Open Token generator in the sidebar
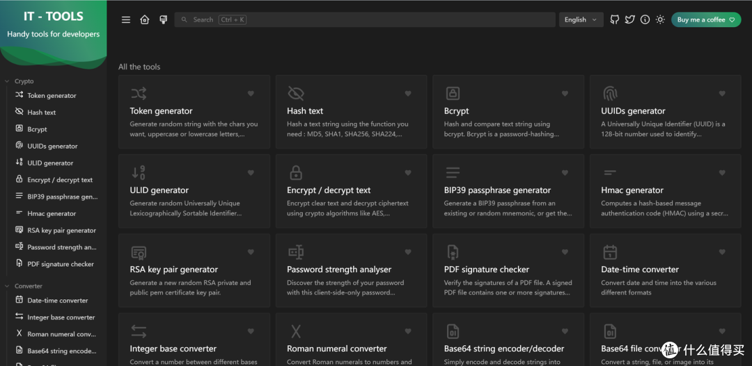This screenshot has height=366, width=752. [53, 95]
